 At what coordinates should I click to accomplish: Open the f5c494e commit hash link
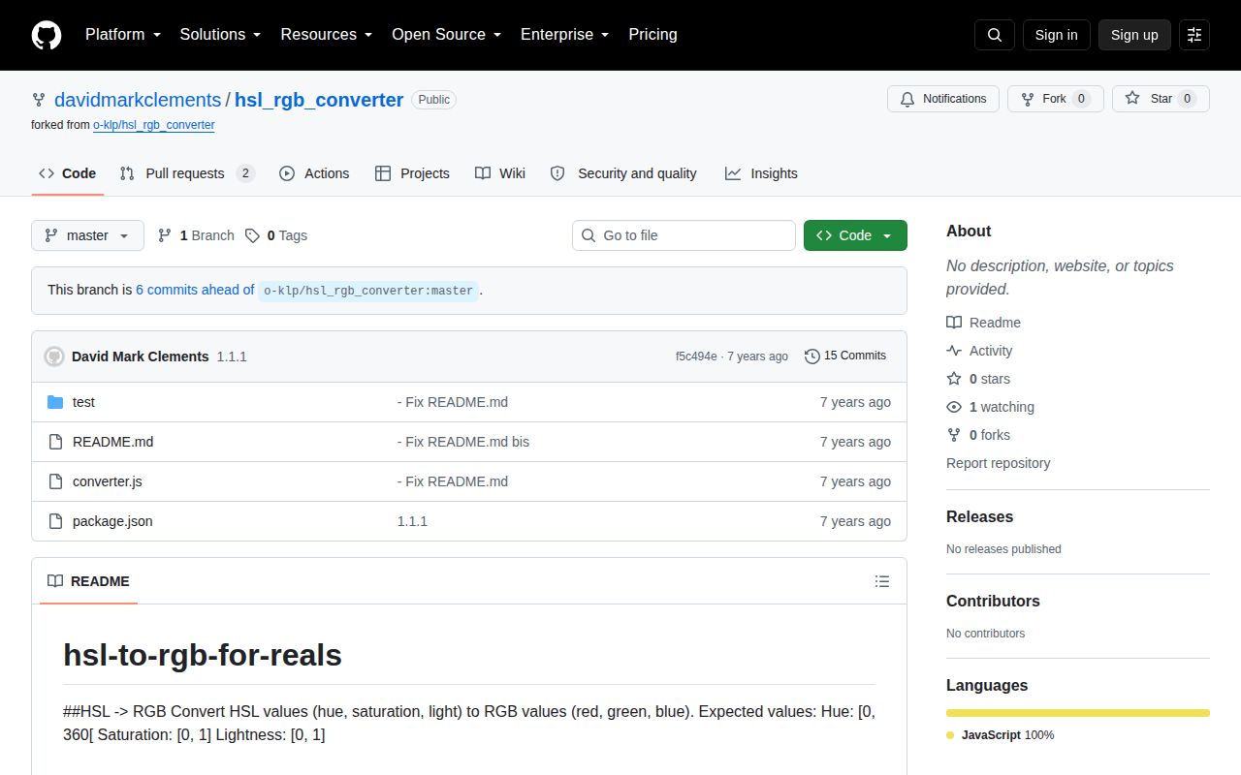[696, 356]
